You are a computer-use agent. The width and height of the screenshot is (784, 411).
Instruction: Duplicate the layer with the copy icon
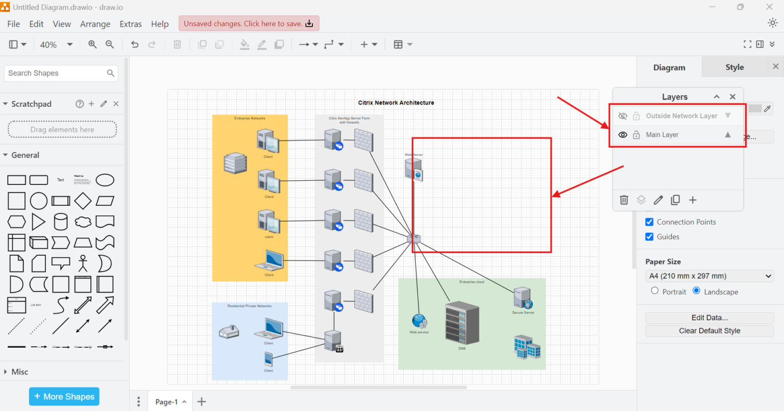click(675, 200)
